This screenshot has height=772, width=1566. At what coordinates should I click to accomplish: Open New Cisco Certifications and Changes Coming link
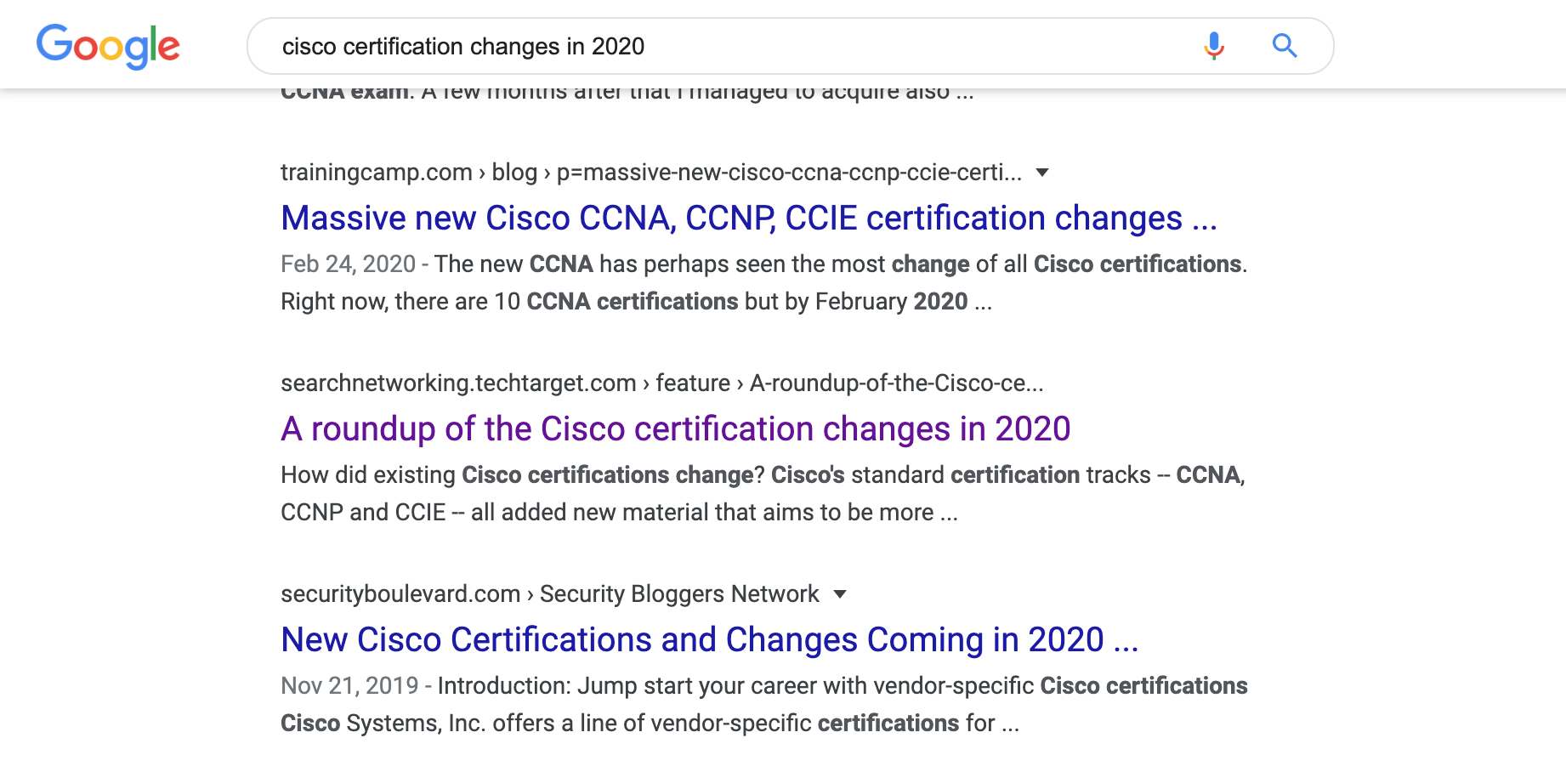tap(710, 640)
